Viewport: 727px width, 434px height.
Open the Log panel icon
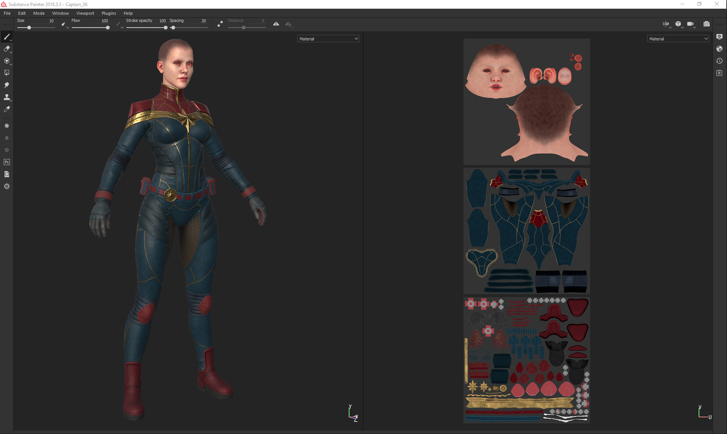point(719,73)
